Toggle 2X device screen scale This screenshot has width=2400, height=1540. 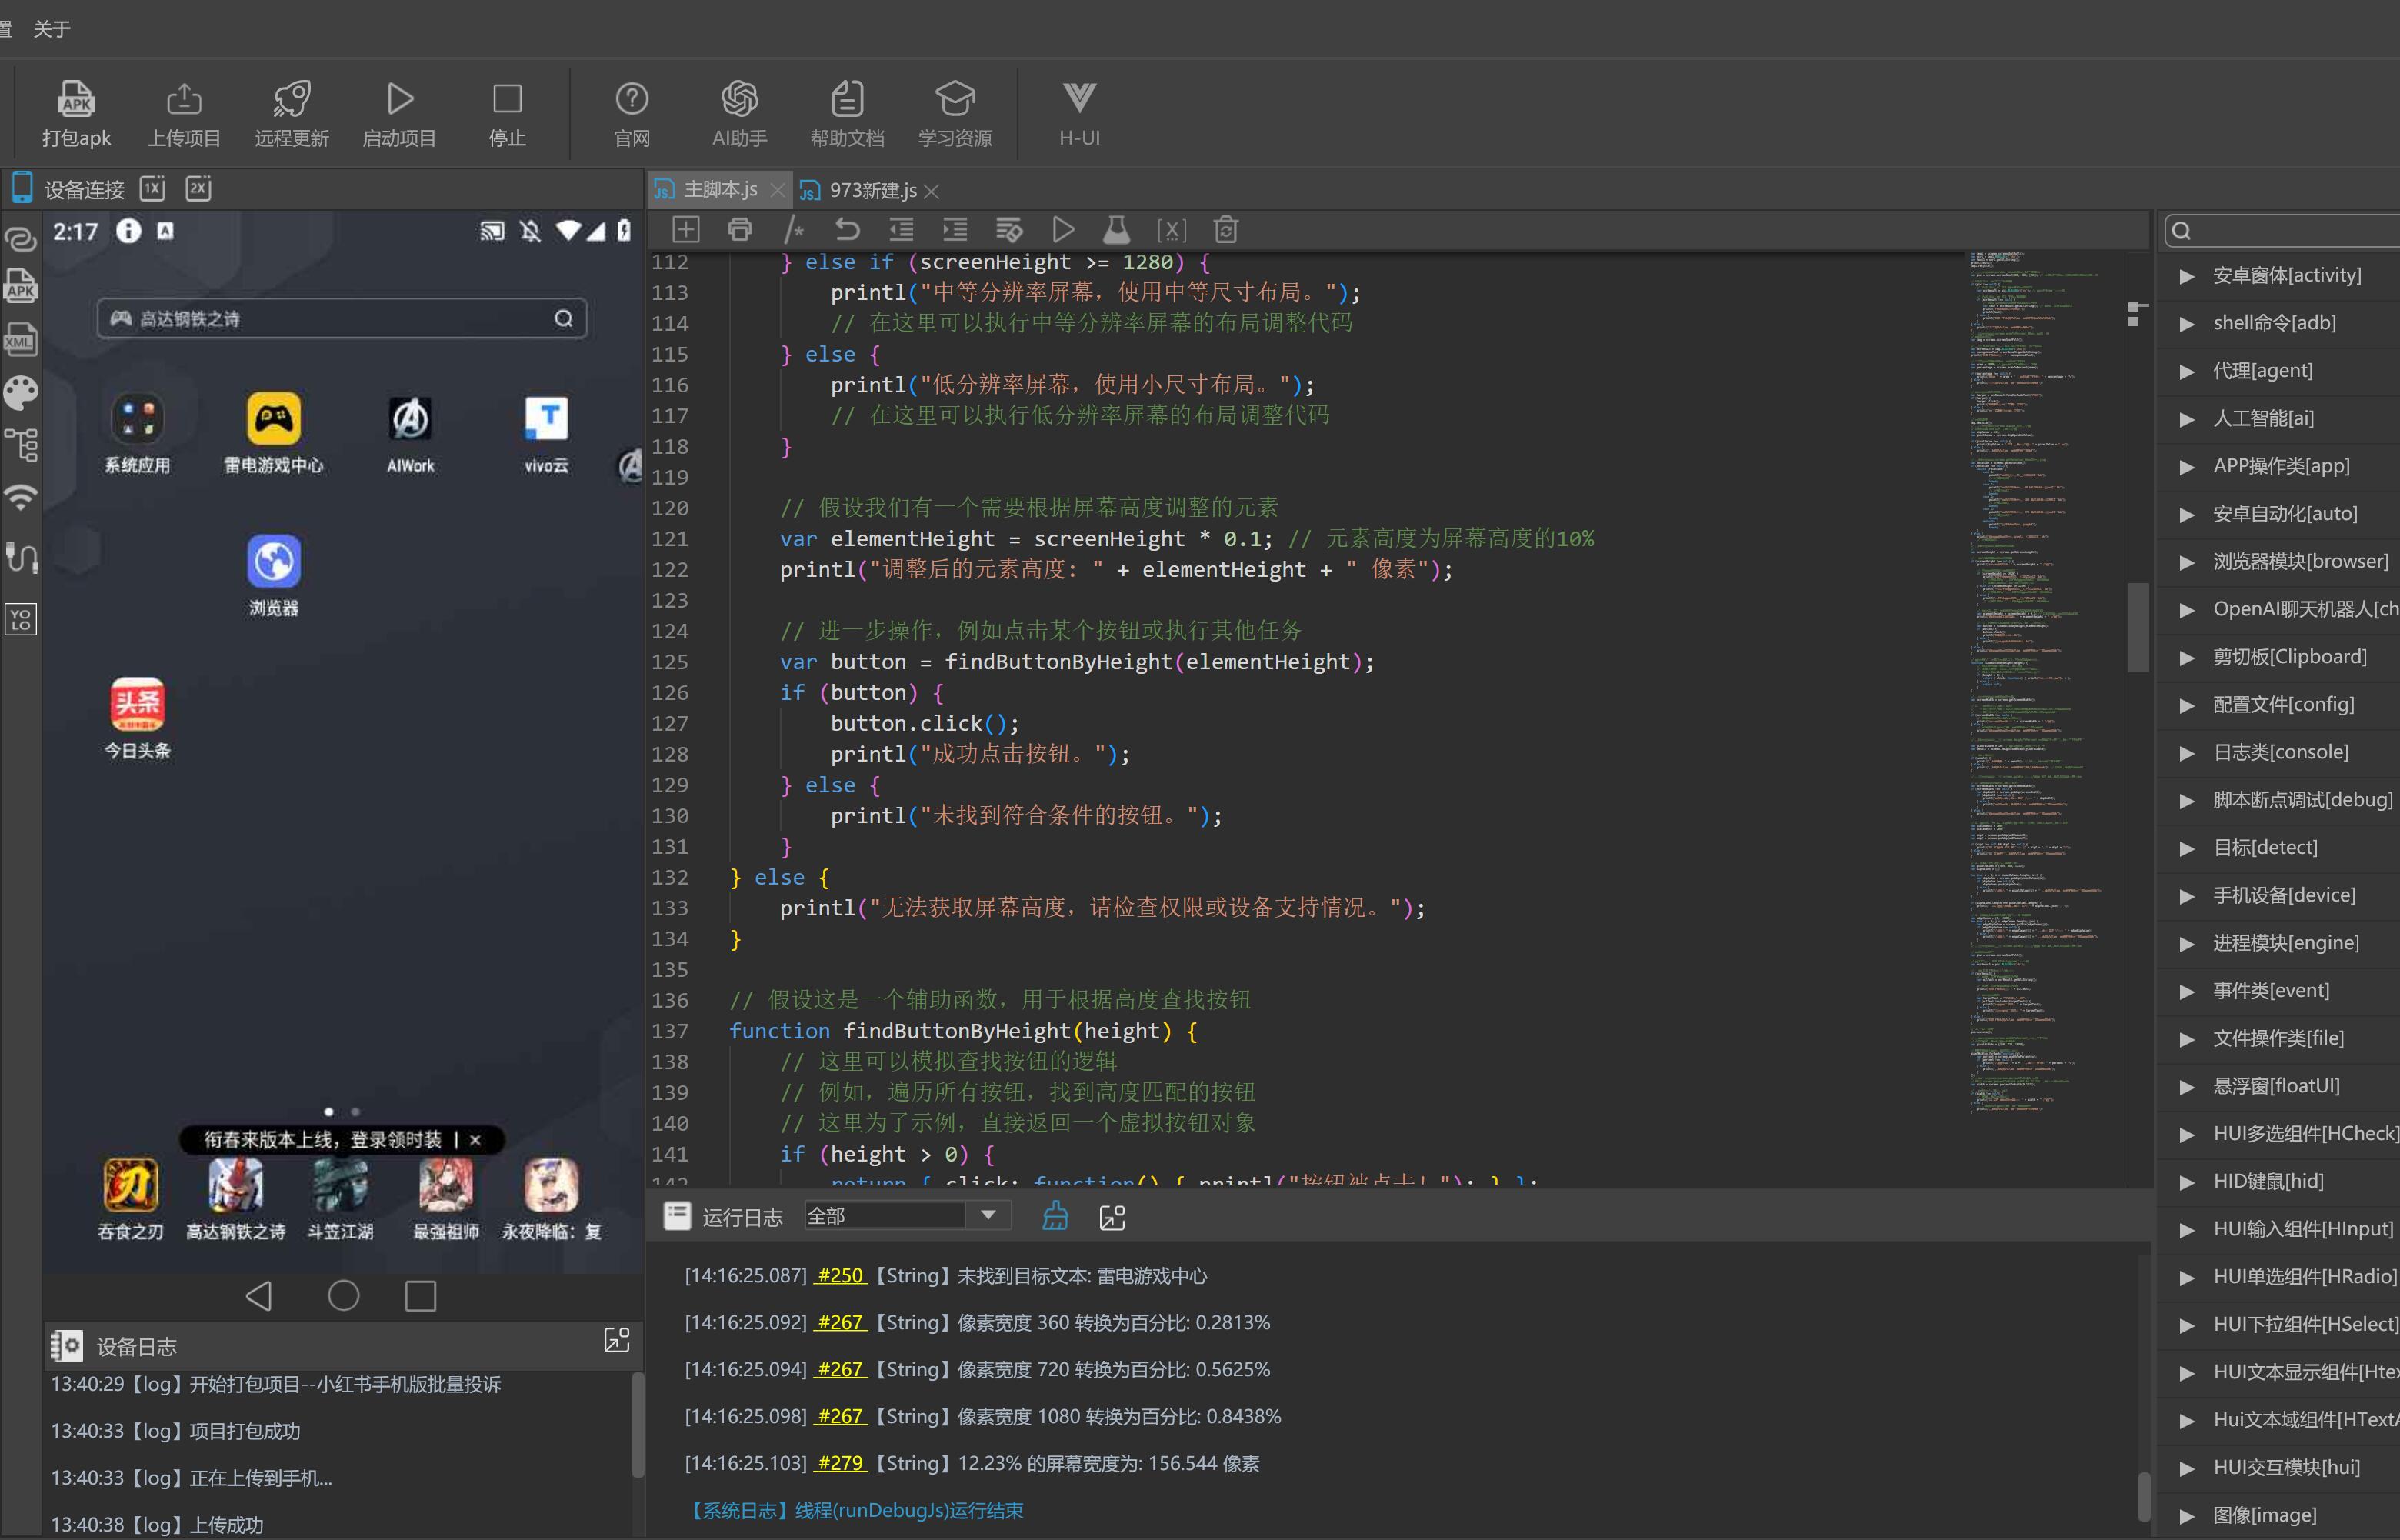point(198,188)
